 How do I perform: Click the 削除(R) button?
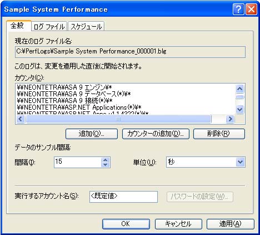point(219,134)
